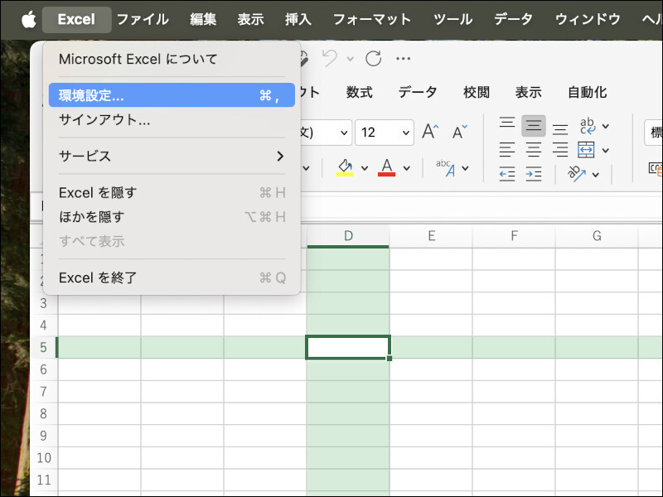Select the row 10 header
Screen dimensions: 663x497
[x=44, y=458]
